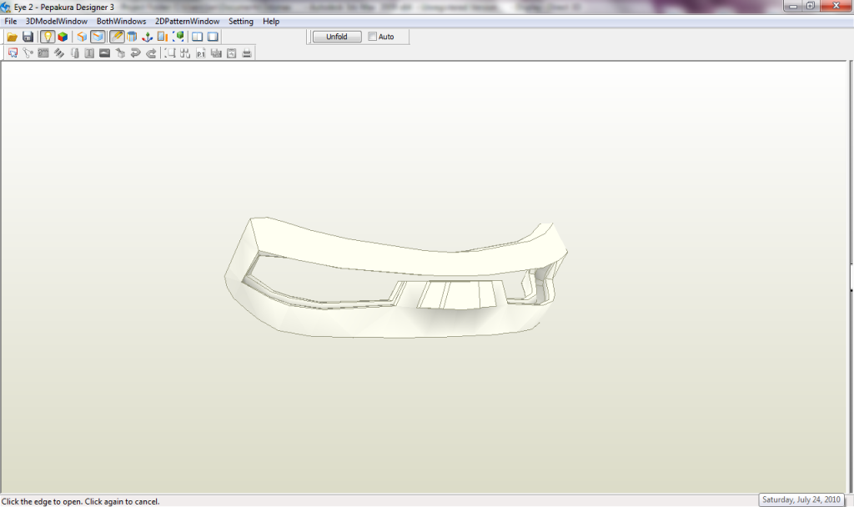Open the Setting menu
Screen dimensions: 854x507
click(x=241, y=21)
